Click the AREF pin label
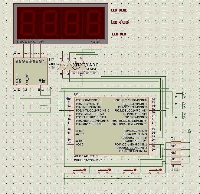The image size is (200, 194). tap(80, 131)
